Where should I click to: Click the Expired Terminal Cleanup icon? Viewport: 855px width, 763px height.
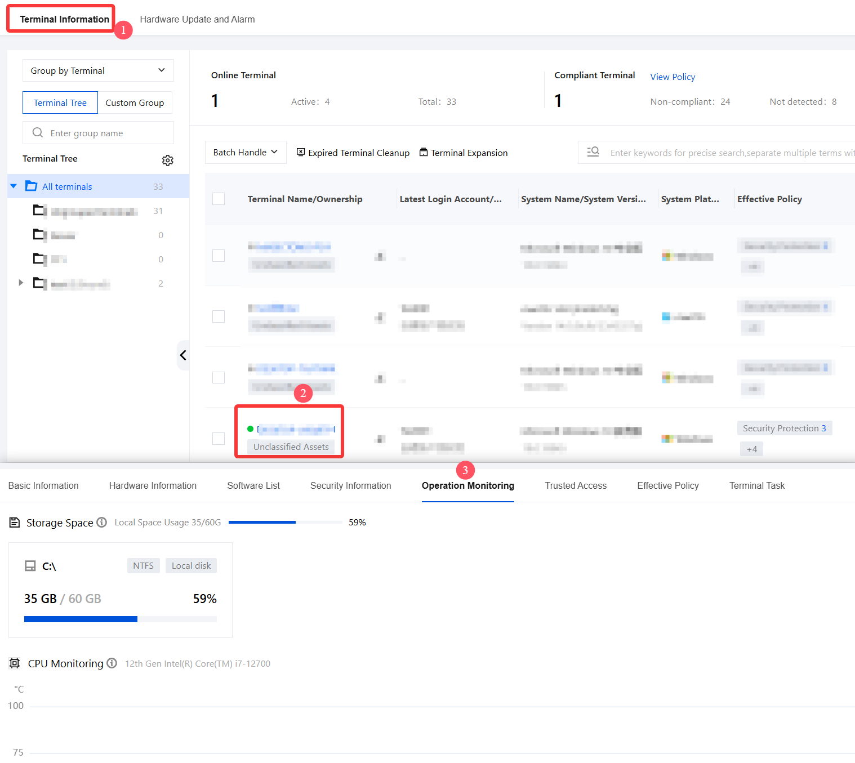click(x=301, y=152)
